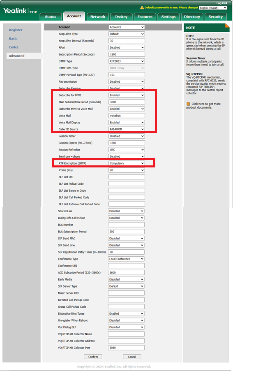The height and width of the screenshot is (383, 272).
Task: Open the SIP Send Line dropdown
Action: (x=126, y=245)
